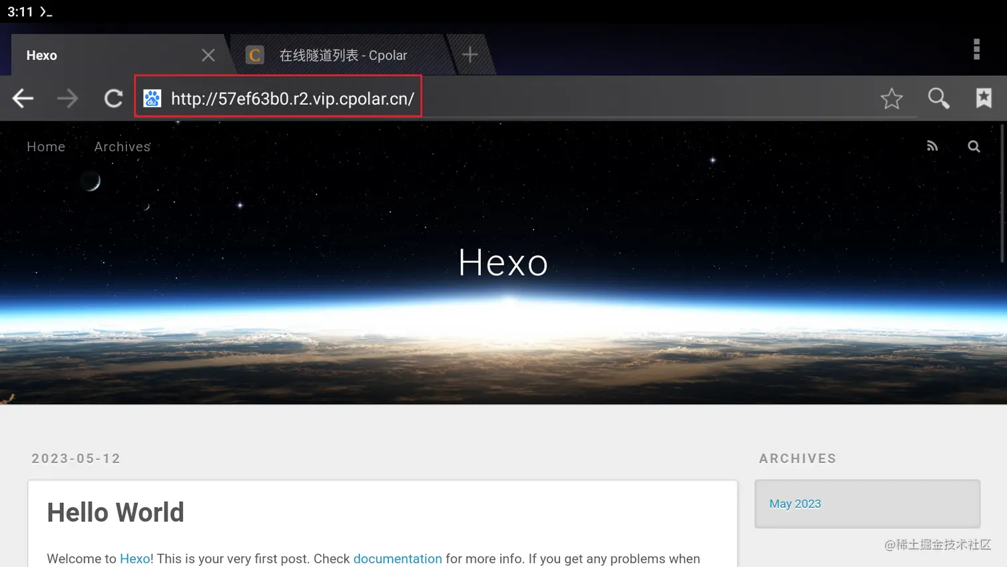1007x567 pixels.
Task: Switch to the 在线隧道列表 - Cpolar tab
Action: (x=343, y=55)
